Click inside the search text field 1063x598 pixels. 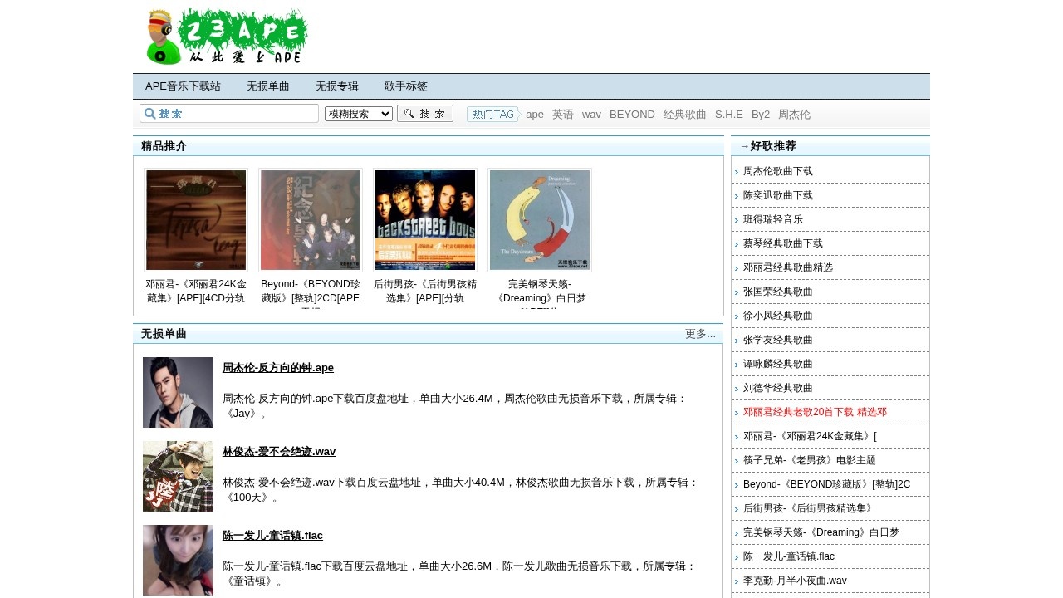tap(237, 114)
